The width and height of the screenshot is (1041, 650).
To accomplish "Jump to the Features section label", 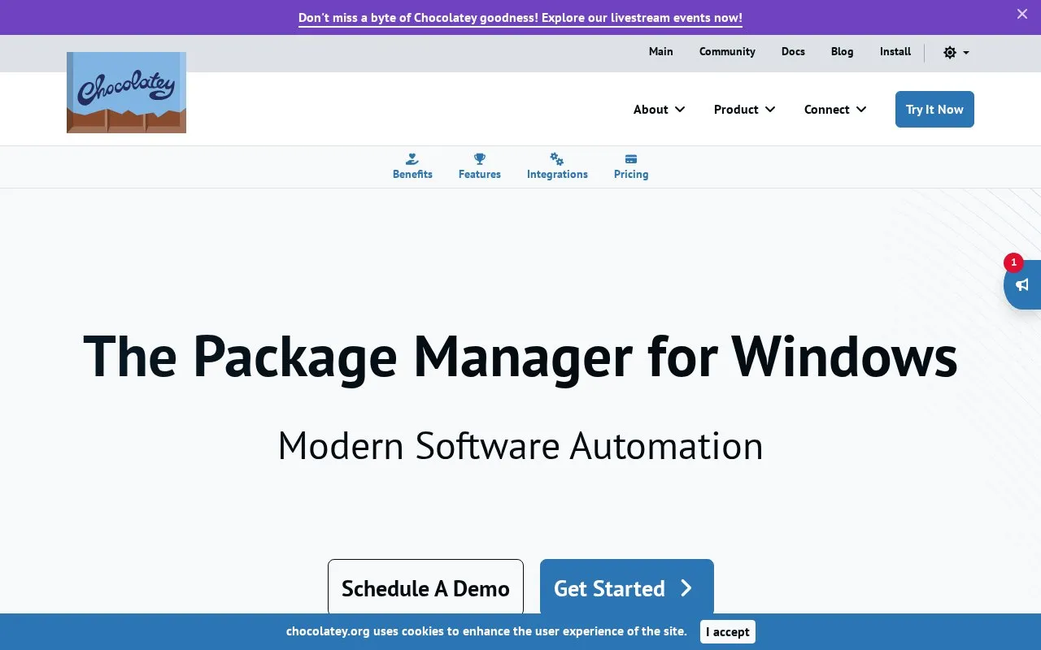I will [x=480, y=174].
